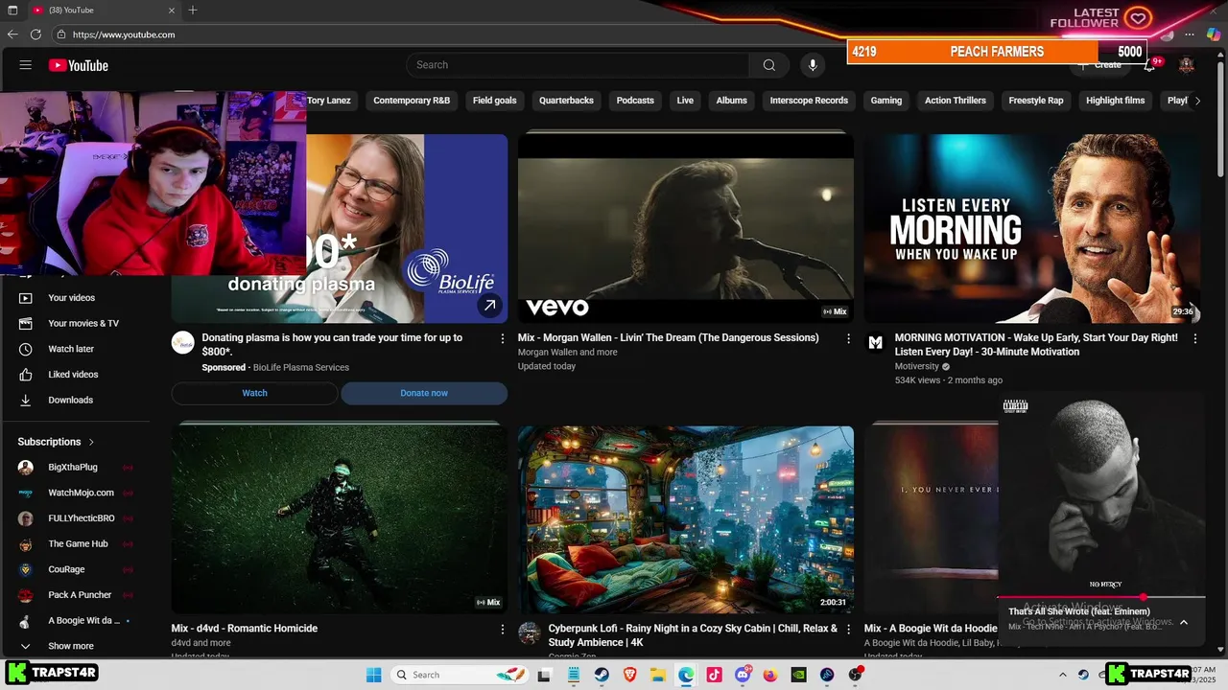Open Discord from the taskbar
This screenshot has width=1228, height=690.
[x=743, y=675]
